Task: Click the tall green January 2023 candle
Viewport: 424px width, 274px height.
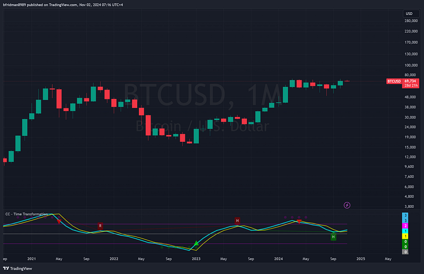Action: pos(196,136)
